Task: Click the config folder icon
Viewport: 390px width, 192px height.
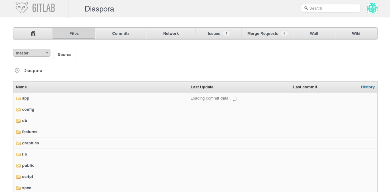Action: (x=18, y=110)
